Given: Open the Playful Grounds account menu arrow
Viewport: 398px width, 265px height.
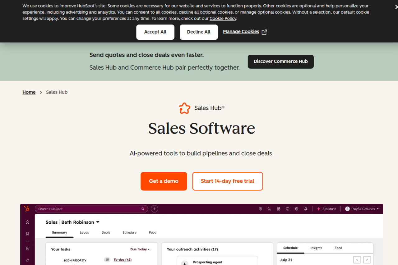Looking at the screenshot, I should [x=378, y=209].
